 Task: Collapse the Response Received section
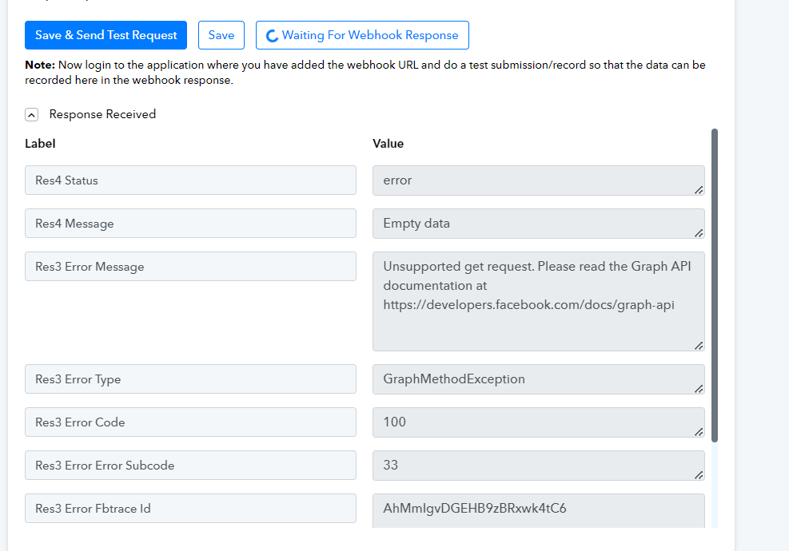pyautogui.click(x=31, y=115)
